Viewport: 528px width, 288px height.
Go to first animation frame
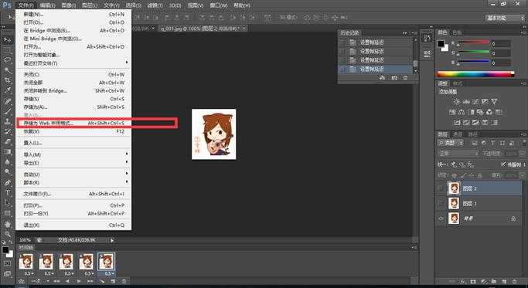(56, 281)
